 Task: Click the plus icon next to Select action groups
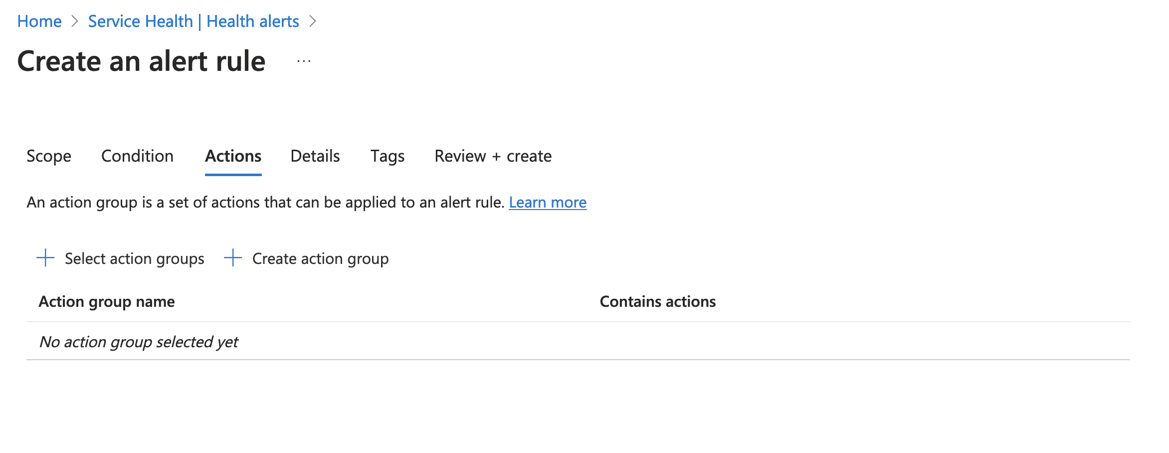click(45, 258)
